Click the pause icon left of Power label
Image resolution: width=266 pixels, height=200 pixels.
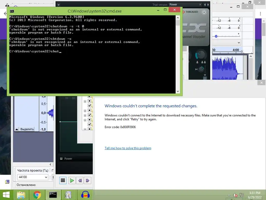pyautogui.click(x=61, y=159)
